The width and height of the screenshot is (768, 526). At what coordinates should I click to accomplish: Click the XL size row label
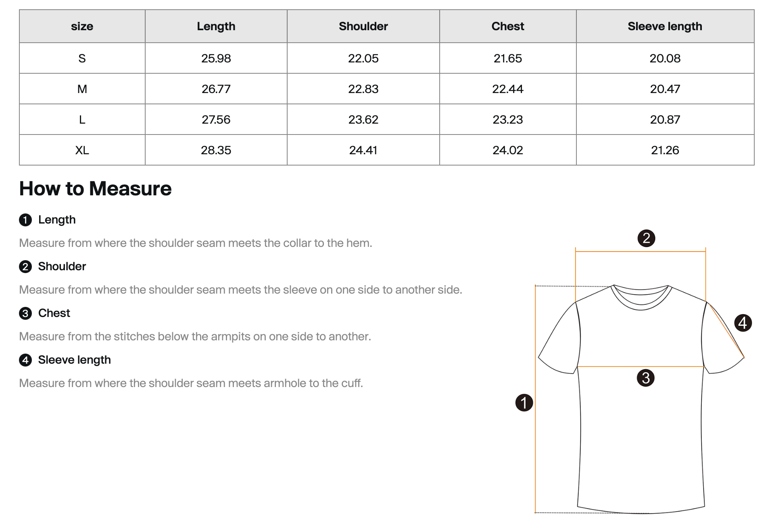click(82, 150)
